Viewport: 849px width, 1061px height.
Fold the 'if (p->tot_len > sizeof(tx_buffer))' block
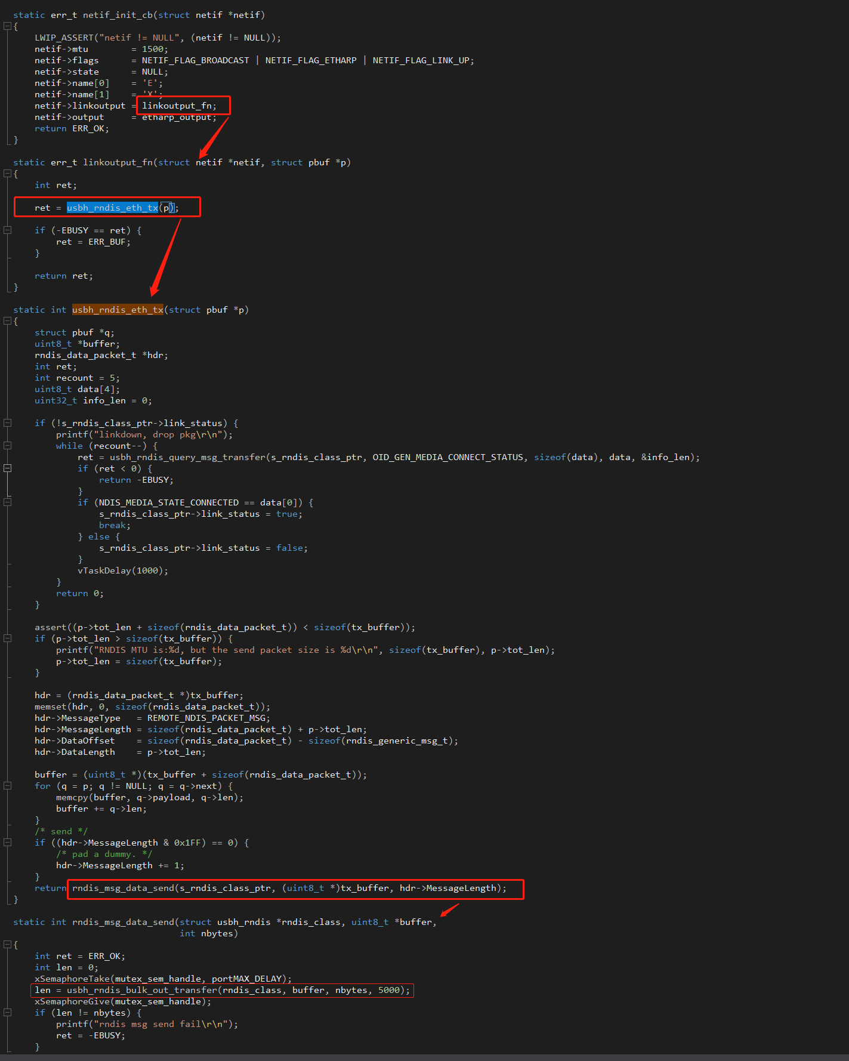pyautogui.click(x=7, y=639)
